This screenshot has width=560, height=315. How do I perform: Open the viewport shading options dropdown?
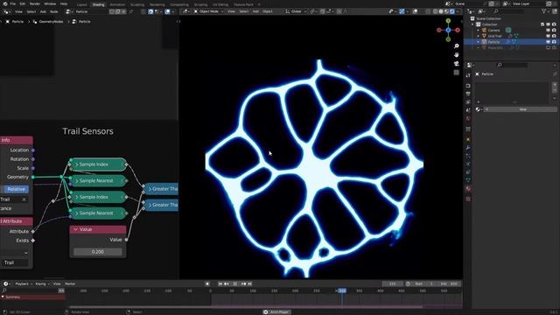(x=458, y=11)
